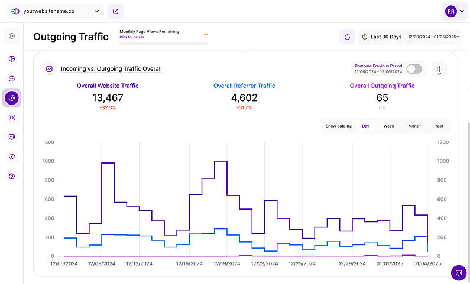Open the Last 30 Days date range dropdown

point(410,37)
